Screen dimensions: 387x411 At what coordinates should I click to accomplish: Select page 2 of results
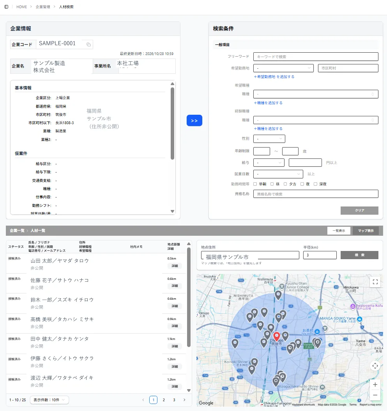pos(164,400)
